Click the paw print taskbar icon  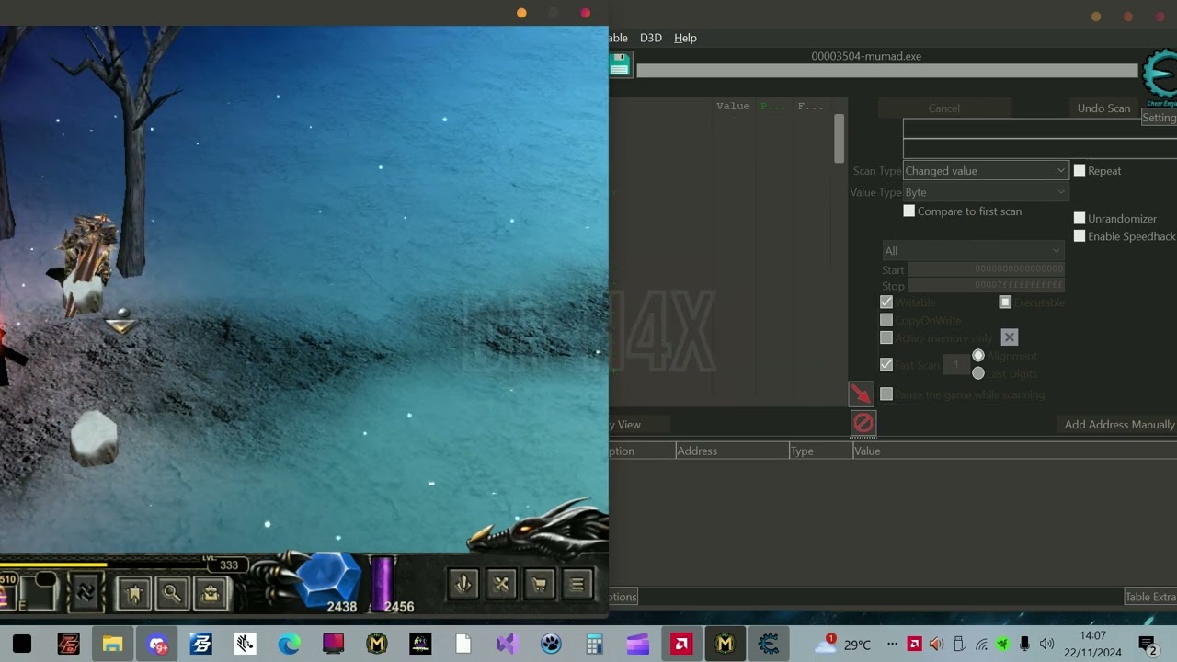551,644
